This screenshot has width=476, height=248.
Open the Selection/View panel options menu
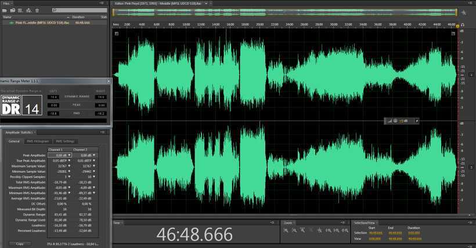coord(470,223)
